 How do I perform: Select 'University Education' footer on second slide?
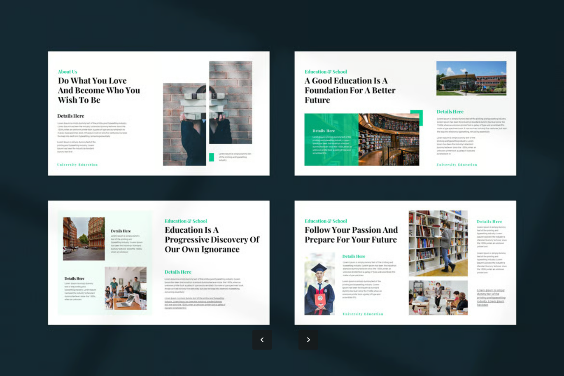[457, 165]
